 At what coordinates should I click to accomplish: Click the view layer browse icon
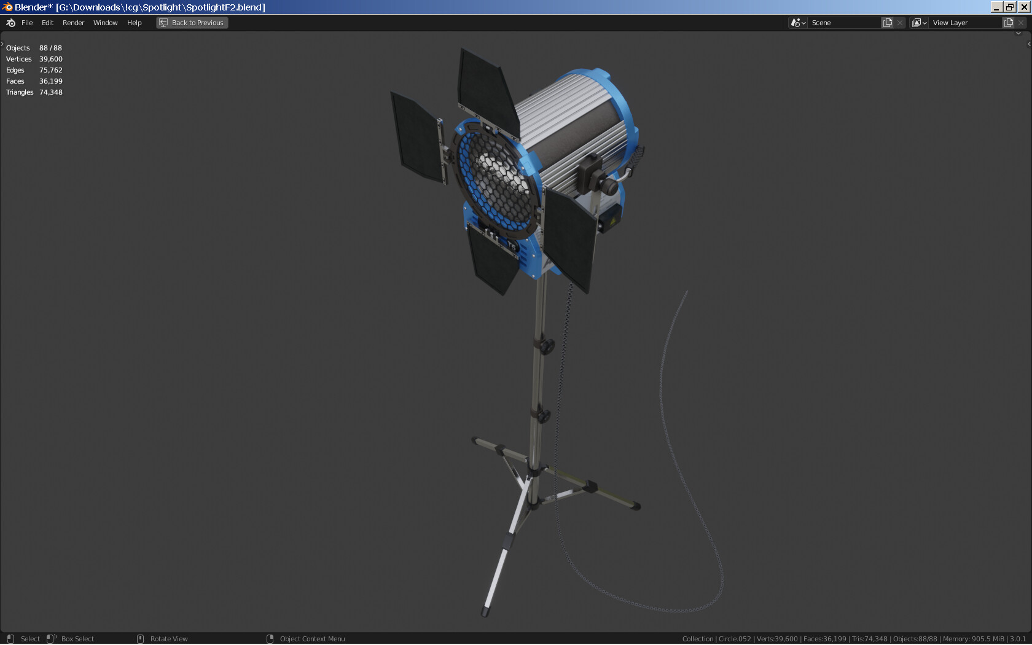pos(916,23)
